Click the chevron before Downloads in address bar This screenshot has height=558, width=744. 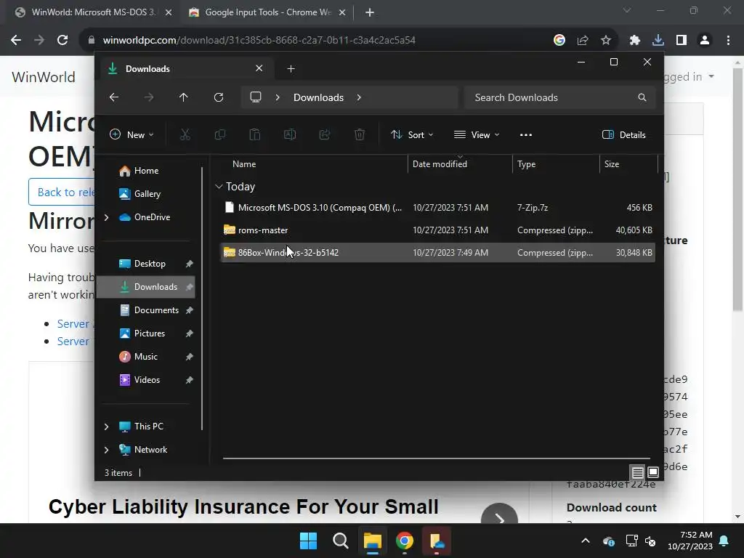pos(278,97)
